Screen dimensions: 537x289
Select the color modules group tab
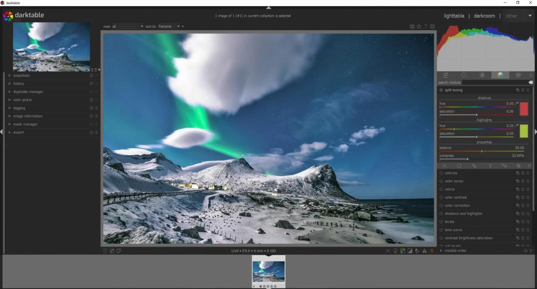pyautogui.click(x=500, y=75)
